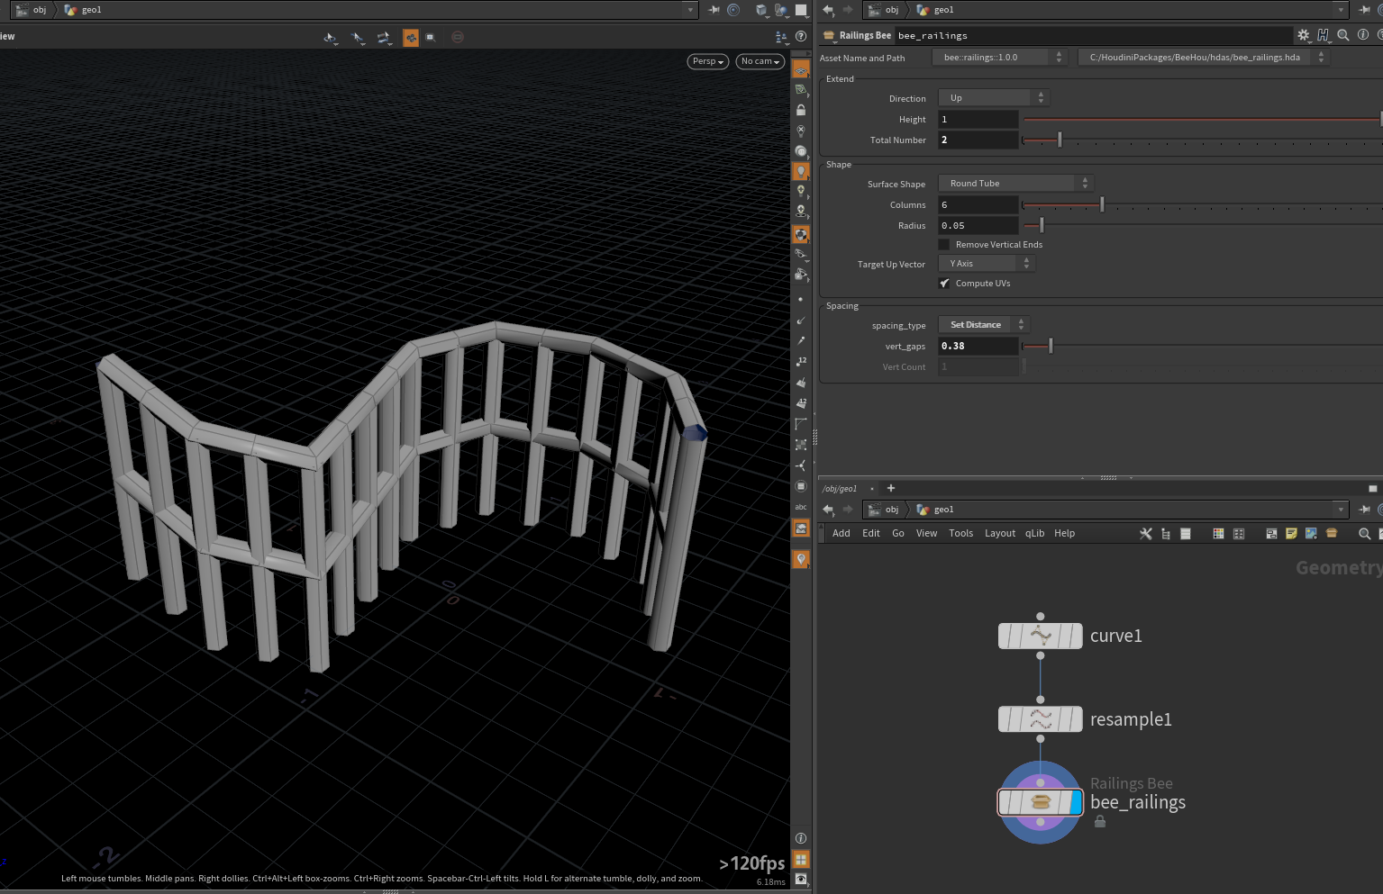Click the sticky note icon in network toolbar
This screenshot has width=1383, height=894.
1291,534
